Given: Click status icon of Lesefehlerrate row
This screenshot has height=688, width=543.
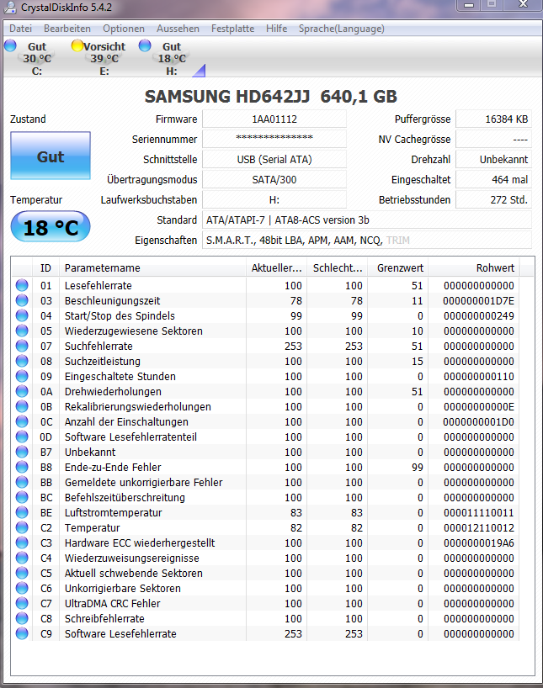Looking at the screenshot, I should pos(22,285).
